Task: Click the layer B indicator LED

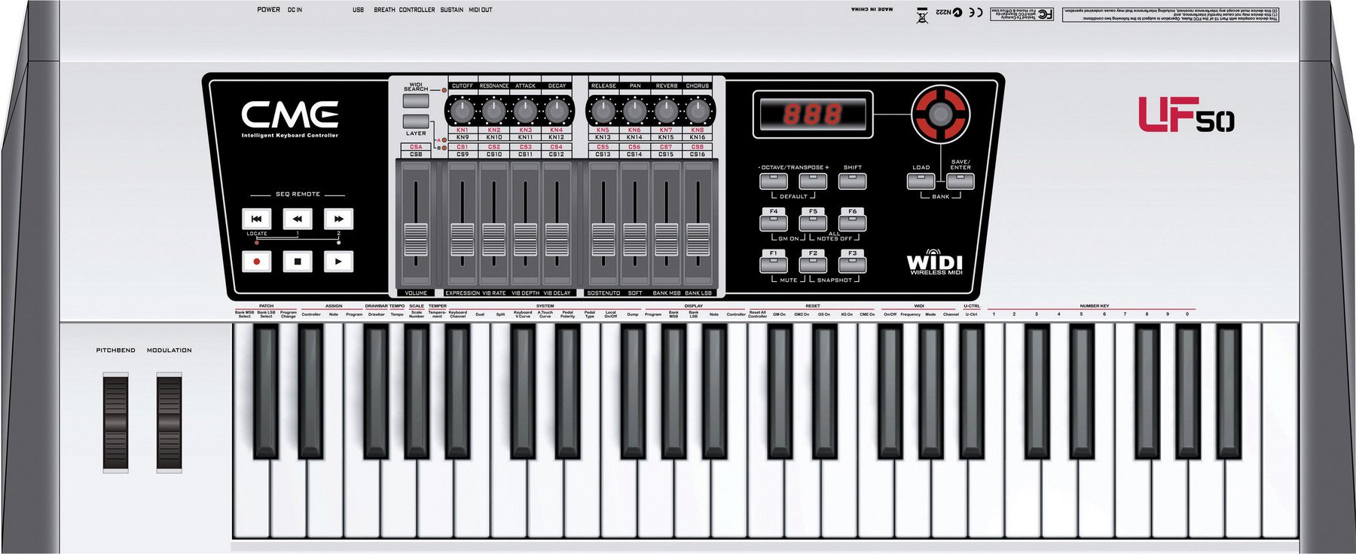Action: (444, 148)
